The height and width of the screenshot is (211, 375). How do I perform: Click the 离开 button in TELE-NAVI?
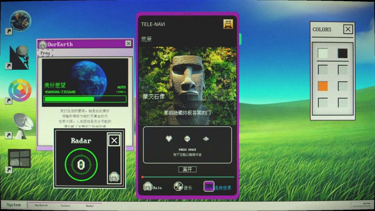187,169
